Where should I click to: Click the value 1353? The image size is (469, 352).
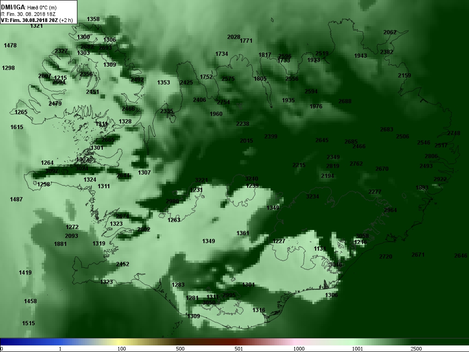164,82
